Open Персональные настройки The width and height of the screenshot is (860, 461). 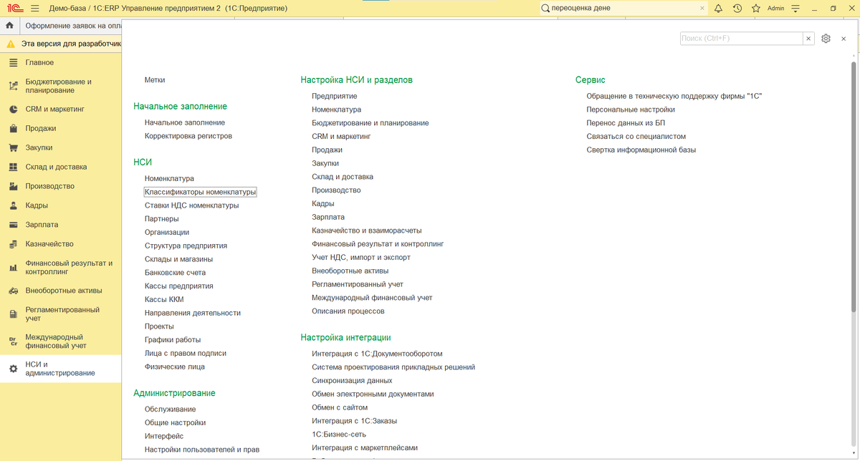631,110
